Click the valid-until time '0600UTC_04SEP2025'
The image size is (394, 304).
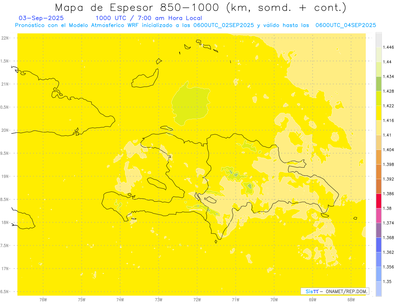tap(346, 25)
